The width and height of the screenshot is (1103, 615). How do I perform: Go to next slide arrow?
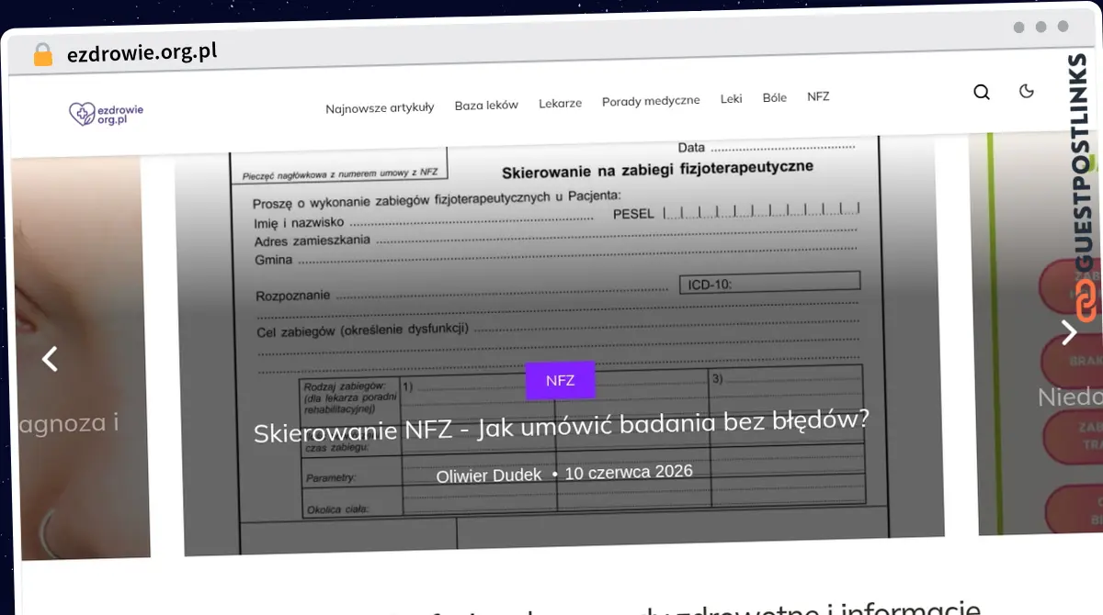[x=1069, y=331]
